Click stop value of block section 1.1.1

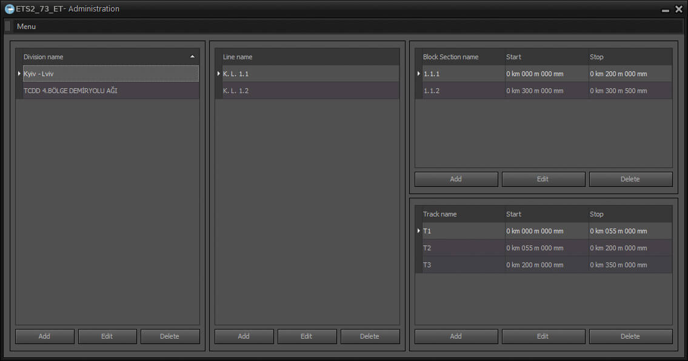pos(630,74)
